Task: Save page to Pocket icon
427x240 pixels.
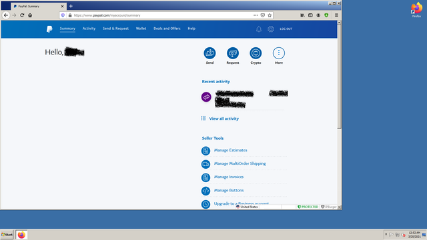Action: pos(262,15)
